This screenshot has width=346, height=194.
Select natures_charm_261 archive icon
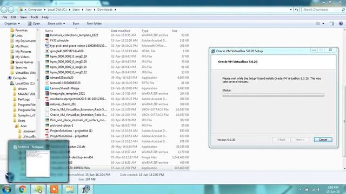click(47, 104)
